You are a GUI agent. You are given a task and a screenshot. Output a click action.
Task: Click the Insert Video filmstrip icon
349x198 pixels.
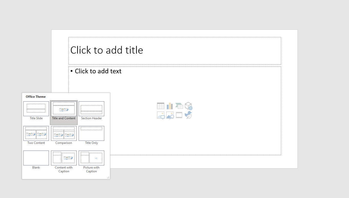179,115
